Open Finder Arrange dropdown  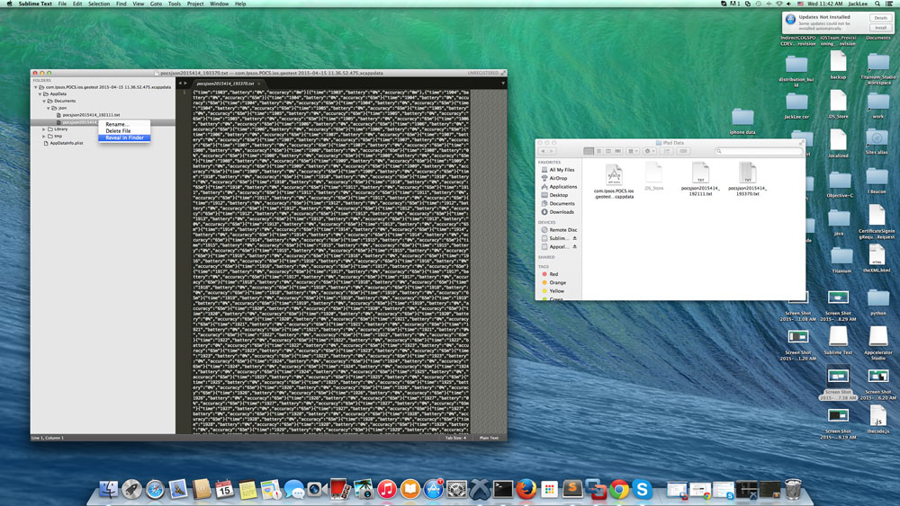633,151
